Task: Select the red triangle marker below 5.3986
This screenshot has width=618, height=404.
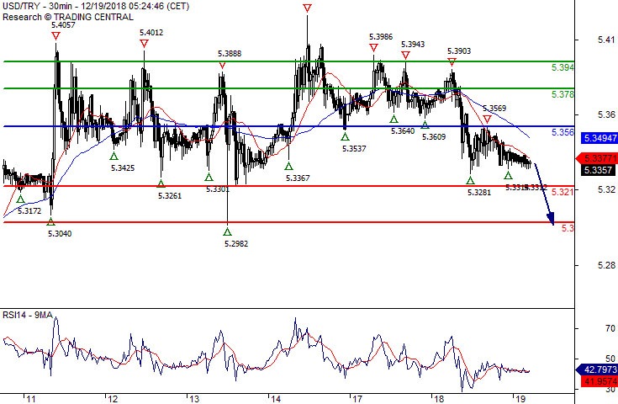Action: [x=373, y=48]
